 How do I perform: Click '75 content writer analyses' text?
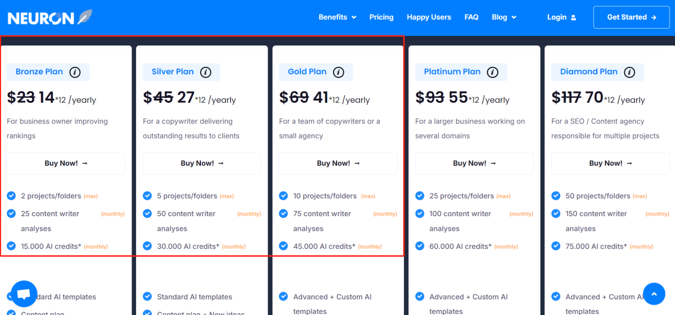pyautogui.click(x=322, y=221)
